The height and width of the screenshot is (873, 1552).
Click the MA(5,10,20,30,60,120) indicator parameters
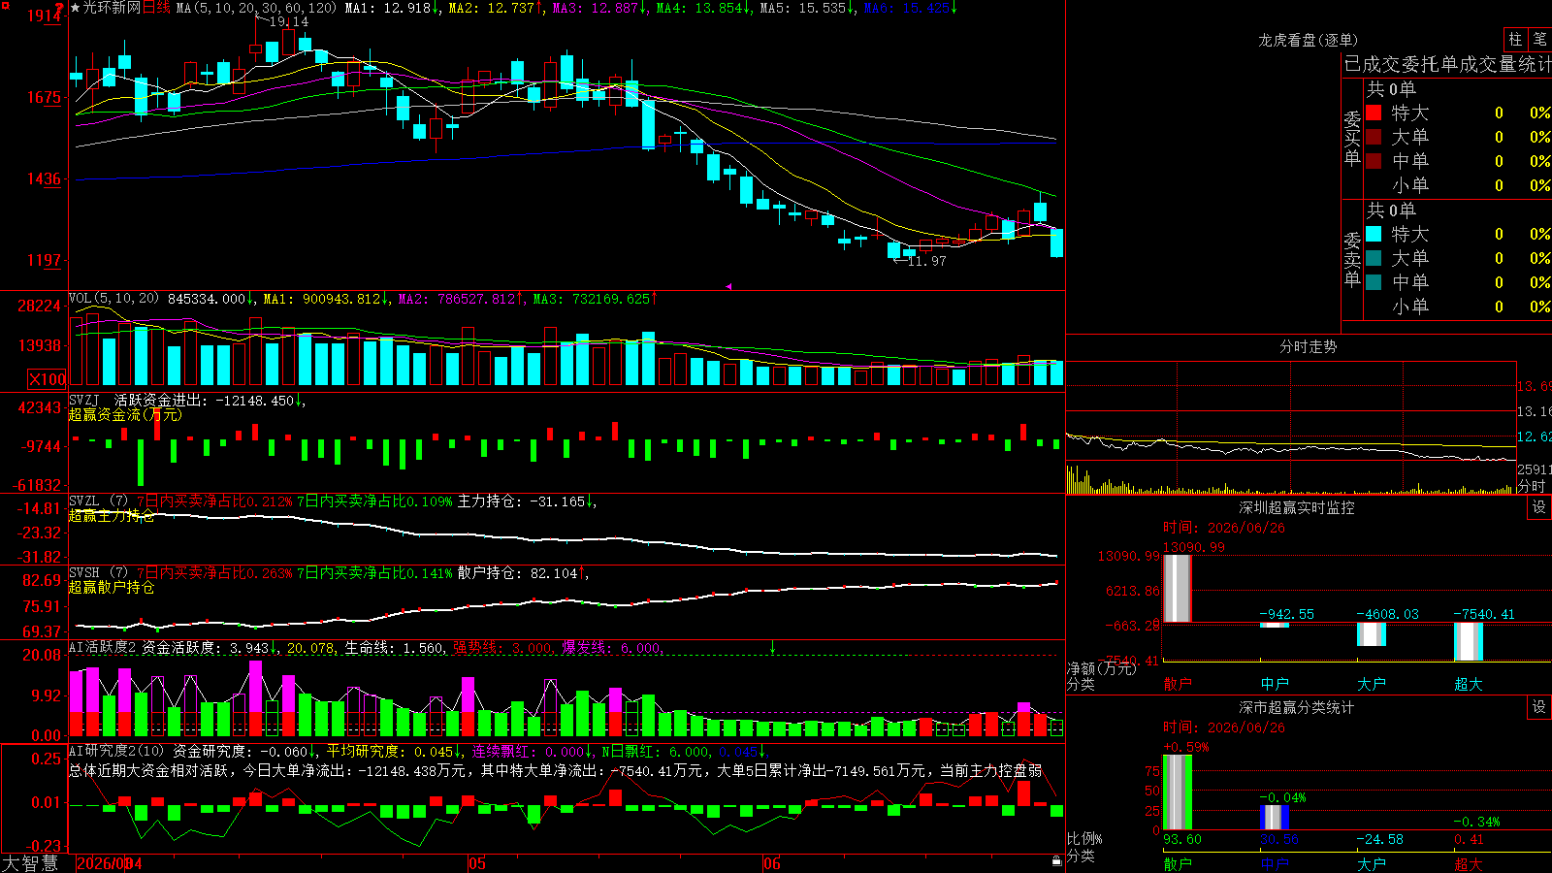point(256,8)
